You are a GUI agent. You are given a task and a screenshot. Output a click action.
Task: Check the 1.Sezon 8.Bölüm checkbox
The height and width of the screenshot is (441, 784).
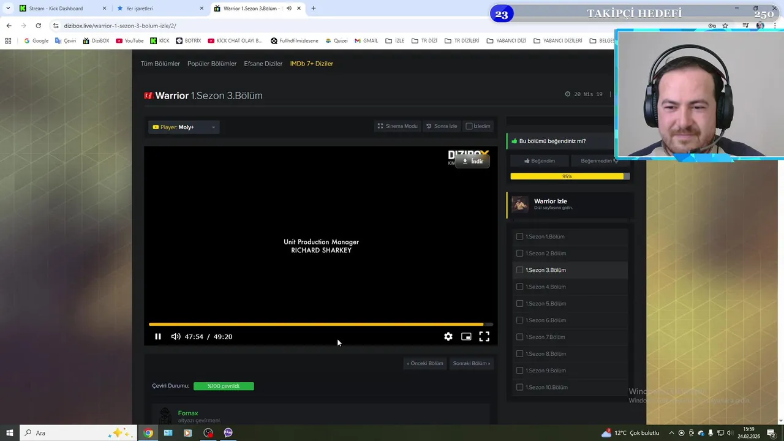519,353
